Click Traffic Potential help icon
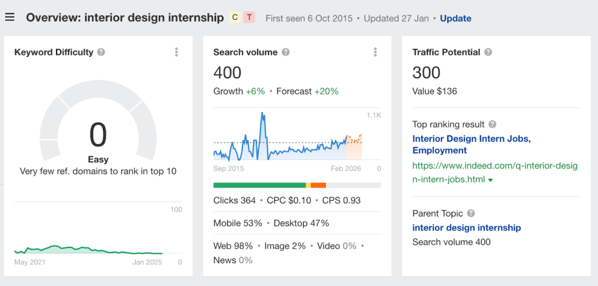The image size is (598, 286). coord(488,52)
